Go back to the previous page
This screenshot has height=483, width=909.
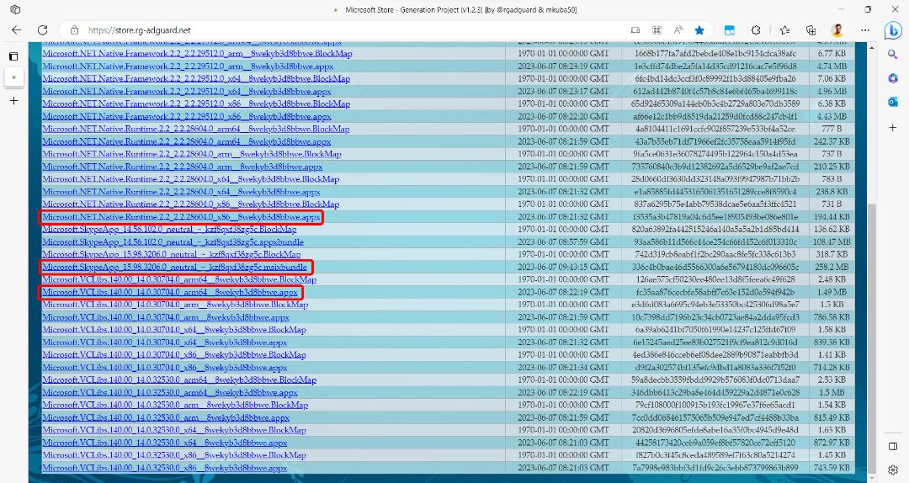click(x=16, y=30)
